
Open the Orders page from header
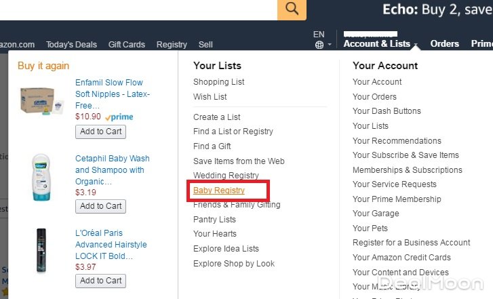click(445, 43)
